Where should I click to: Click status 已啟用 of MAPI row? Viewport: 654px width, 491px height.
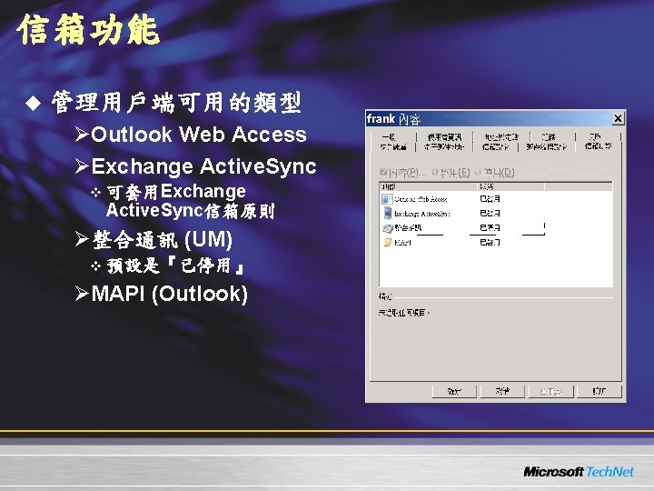(x=490, y=243)
